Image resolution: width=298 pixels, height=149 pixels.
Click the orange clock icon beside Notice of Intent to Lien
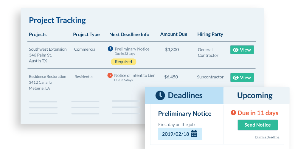110,75
